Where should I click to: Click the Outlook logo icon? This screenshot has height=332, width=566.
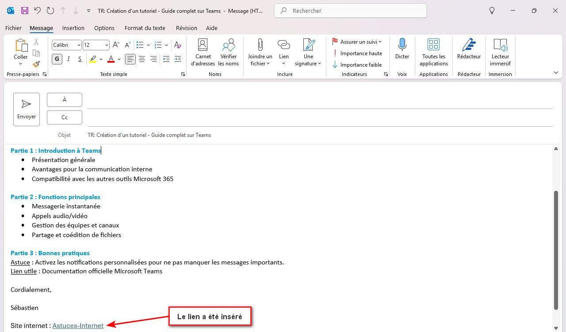tap(11, 11)
